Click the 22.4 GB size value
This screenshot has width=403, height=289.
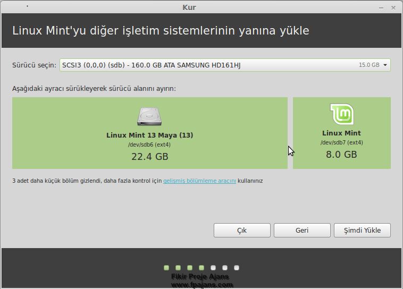[149, 156]
